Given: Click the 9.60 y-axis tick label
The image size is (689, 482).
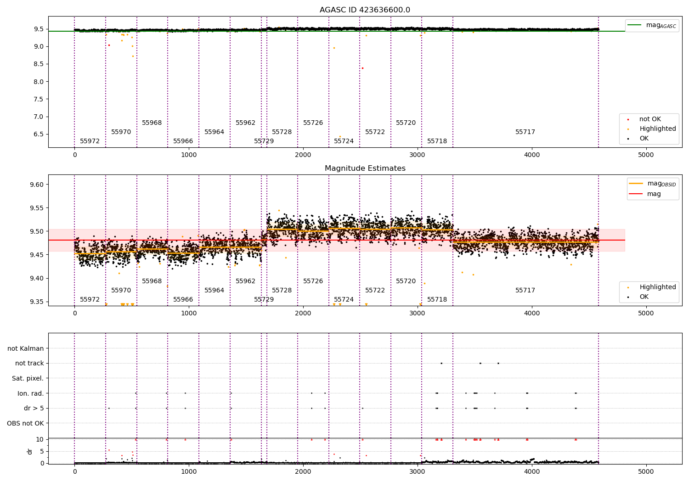Looking at the screenshot, I should point(36,185).
